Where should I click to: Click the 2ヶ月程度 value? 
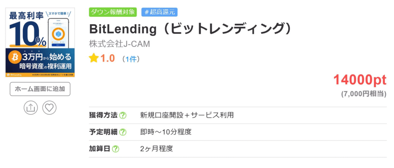(x=157, y=149)
